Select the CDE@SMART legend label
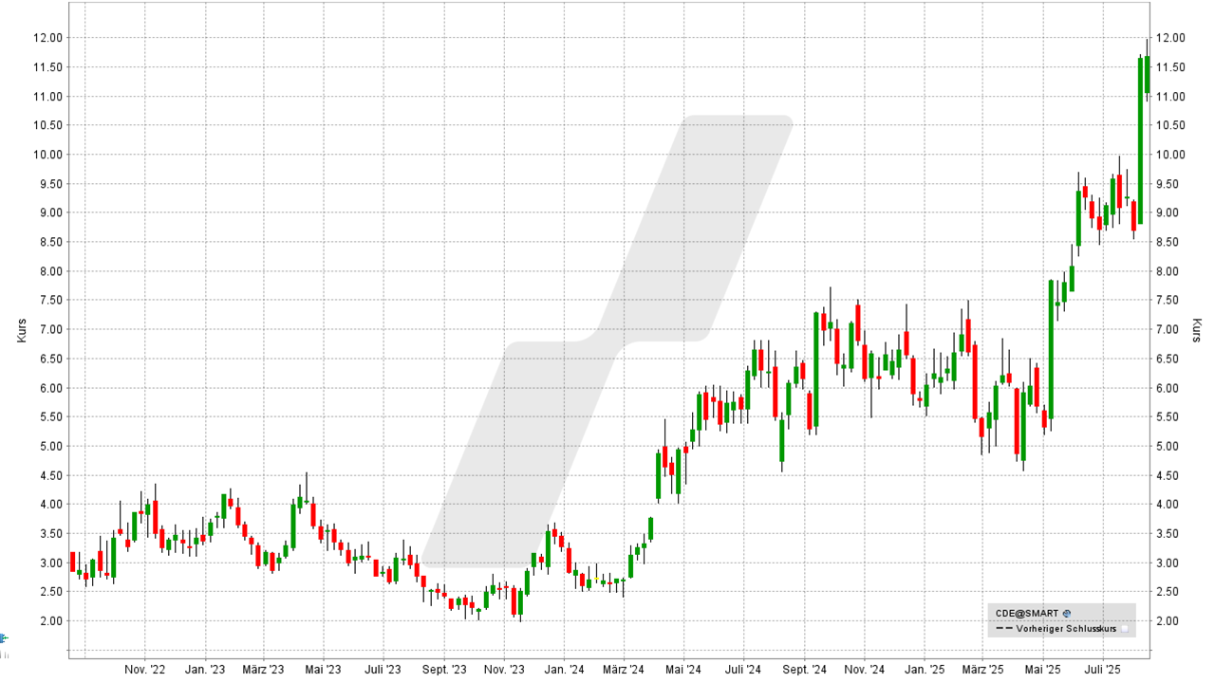Screen dimensions: 1215x683 1027,614
